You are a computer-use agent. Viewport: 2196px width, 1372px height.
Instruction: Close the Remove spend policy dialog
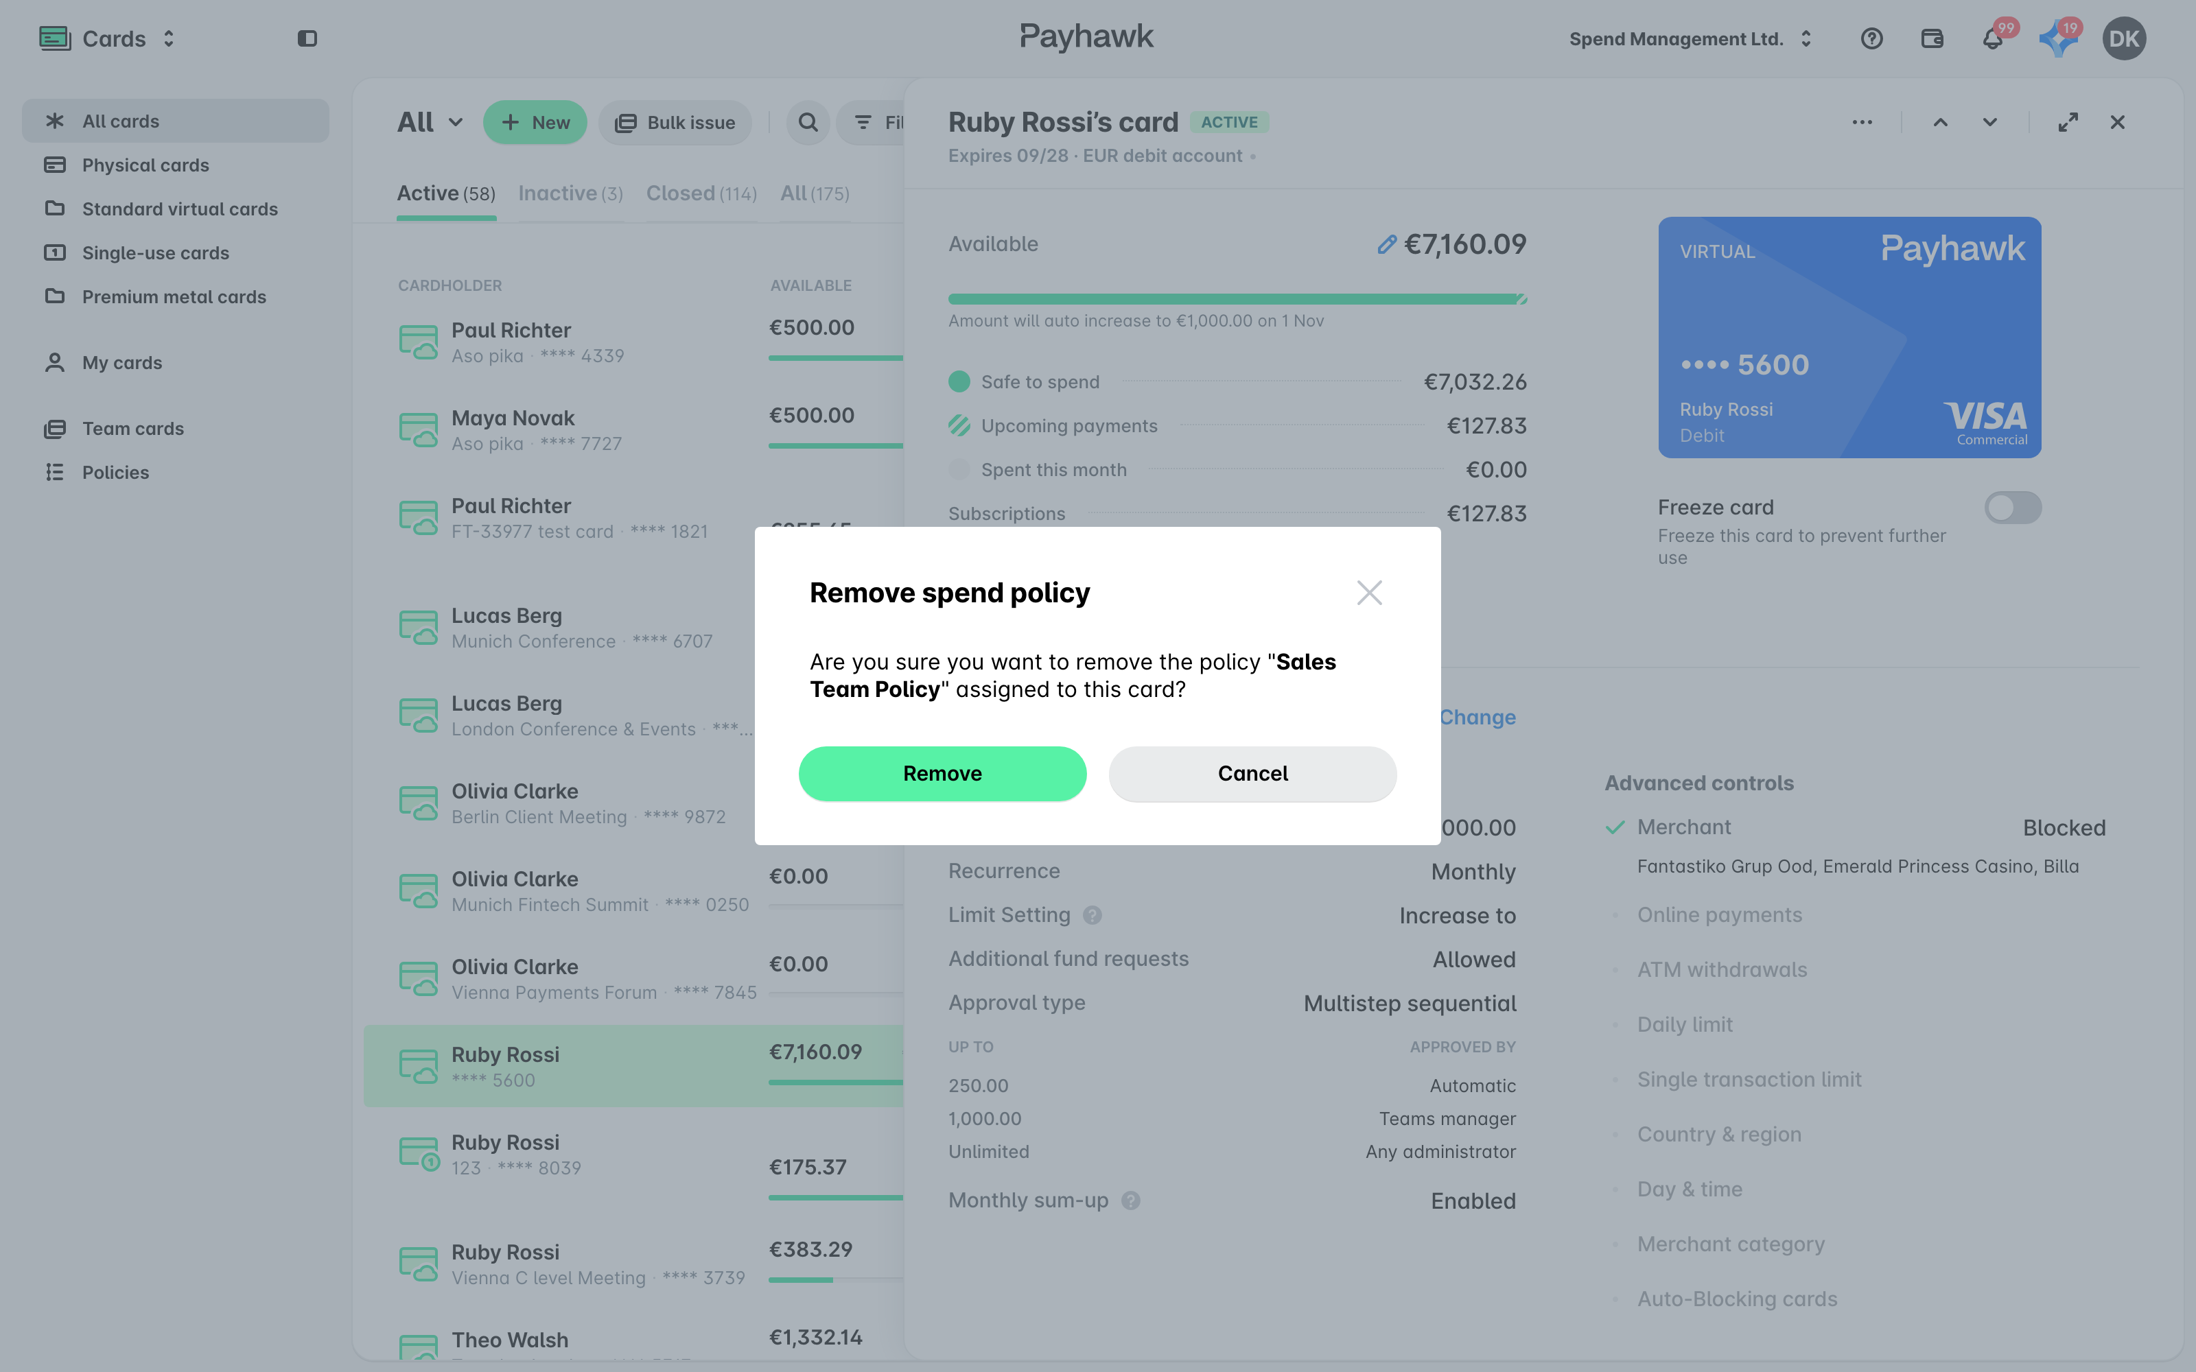point(1368,593)
